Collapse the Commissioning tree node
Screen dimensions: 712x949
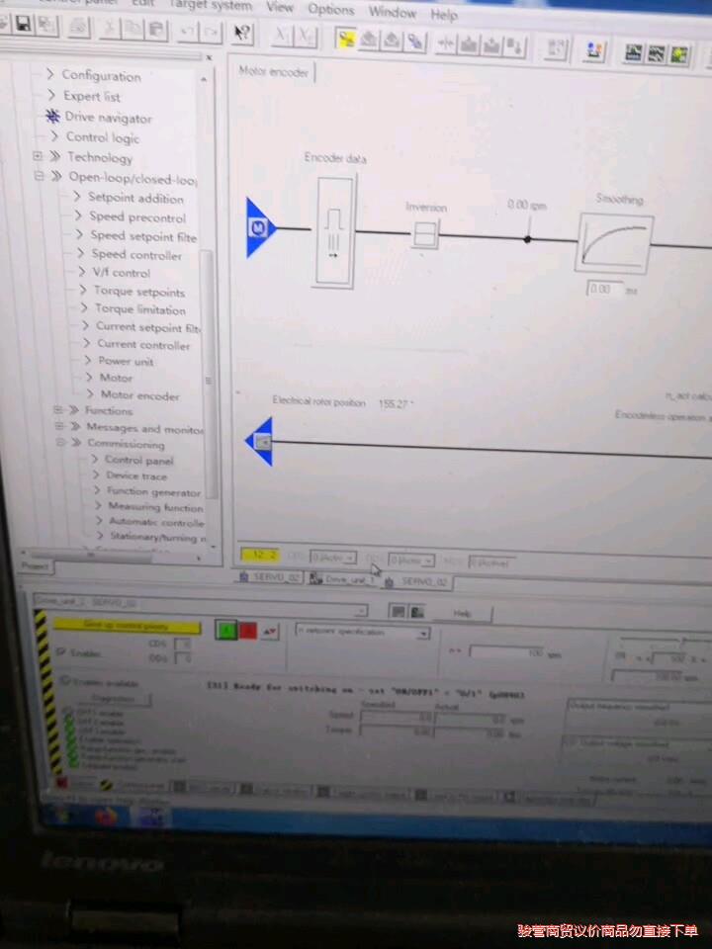pyautogui.click(x=60, y=443)
